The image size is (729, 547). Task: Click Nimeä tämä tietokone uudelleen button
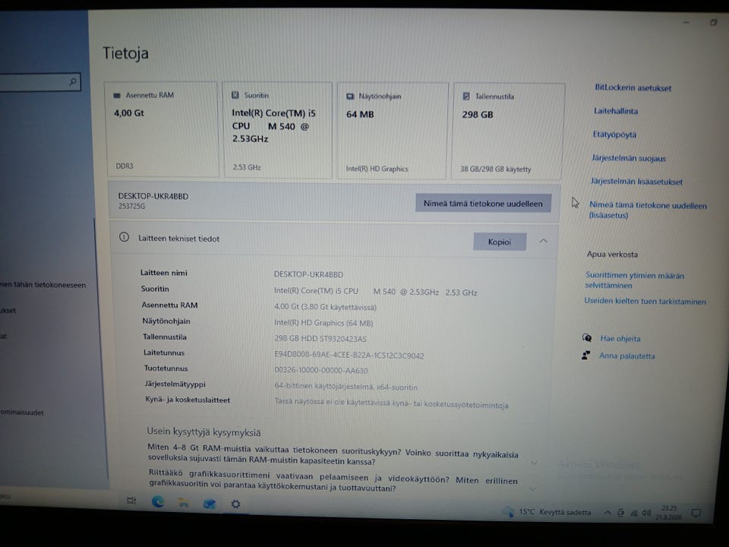click(x=483, y=204)
